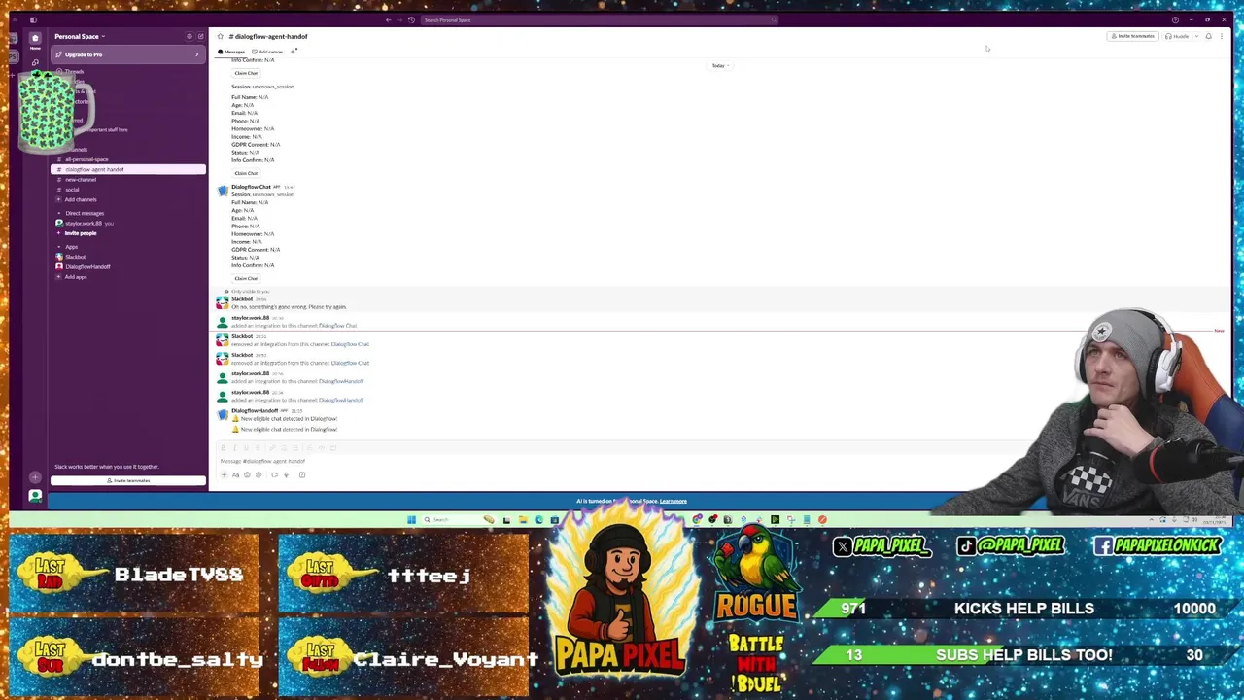Screen dimensions: 1244x700
Task: Mention someone with the @ icon
Action: point(259,474)
